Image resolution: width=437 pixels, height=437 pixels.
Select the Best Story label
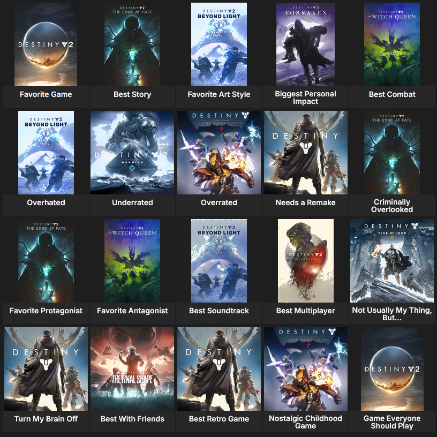pyautogui.click(x=132, y=94)
